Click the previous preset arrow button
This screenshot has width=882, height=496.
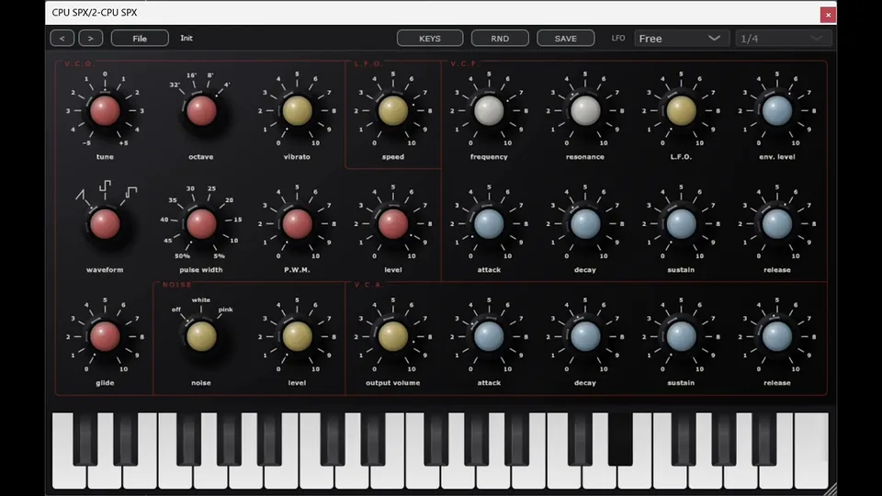[x=62, y=39]
